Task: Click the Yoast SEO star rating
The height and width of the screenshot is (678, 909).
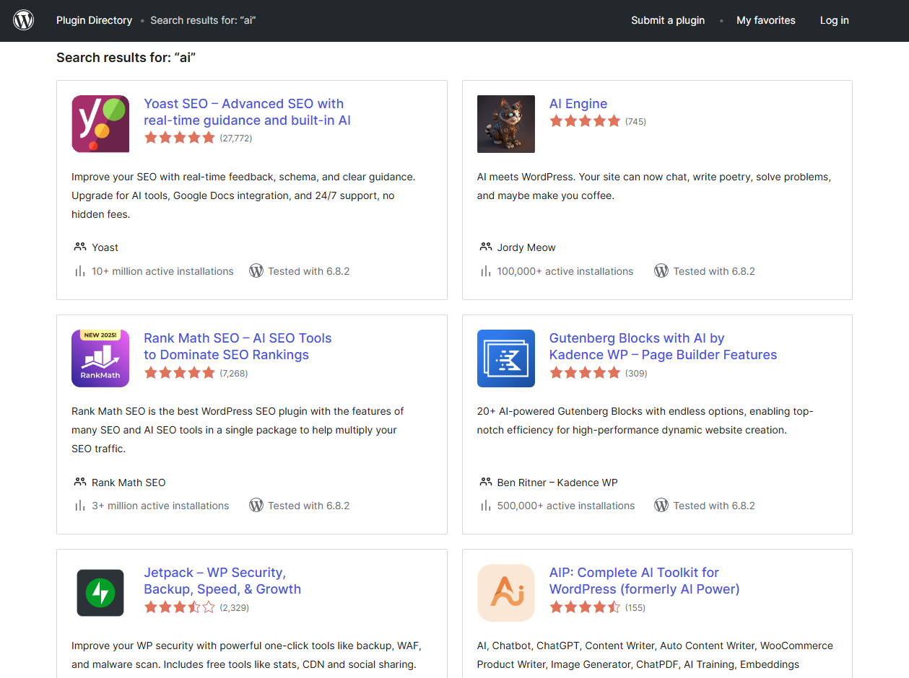Action: (x=180, y=138)
